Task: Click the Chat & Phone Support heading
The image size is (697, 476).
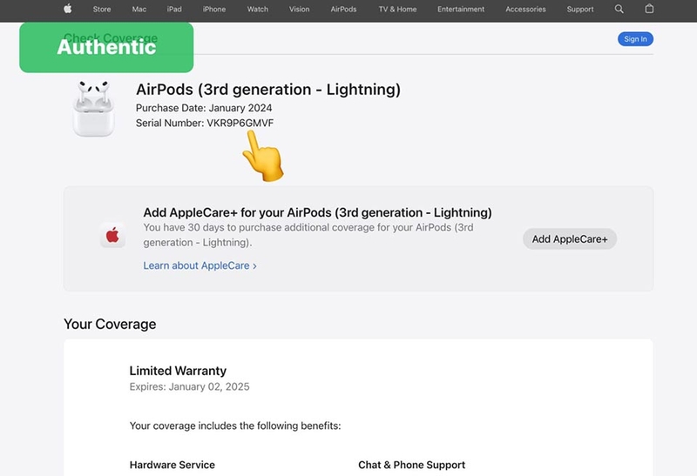Action: tap(411, 465)
